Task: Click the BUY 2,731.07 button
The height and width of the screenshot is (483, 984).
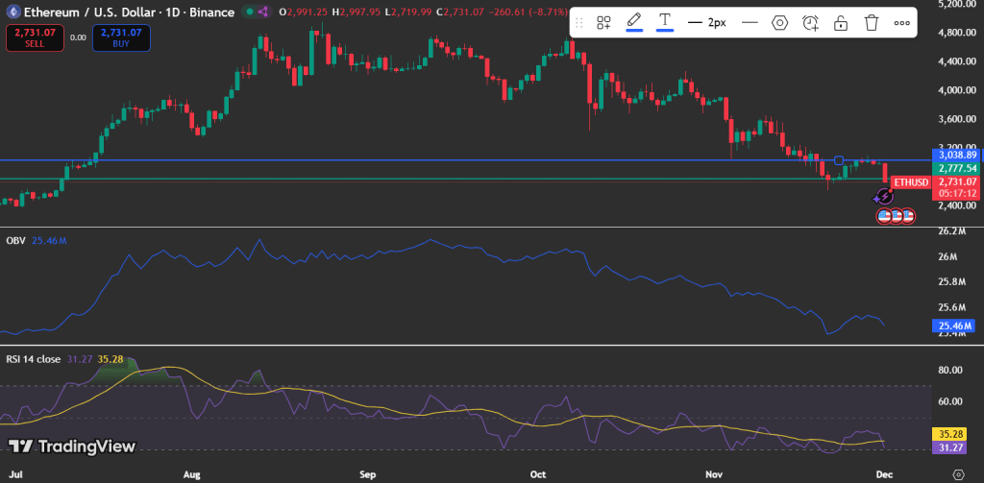Action: [121, 37]
